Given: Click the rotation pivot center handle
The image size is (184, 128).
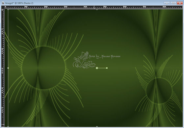Looking at the screenshot, I should point(97,68).
